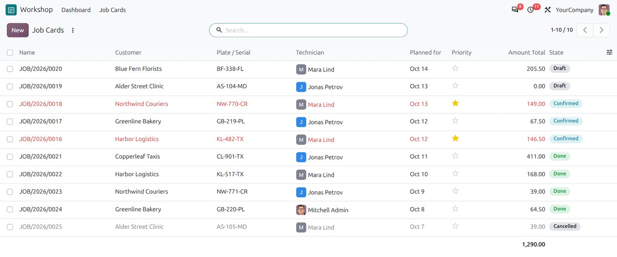
Task: Click Jonas Petrov avatar on JOB/2026/0019
Action: 301,87
